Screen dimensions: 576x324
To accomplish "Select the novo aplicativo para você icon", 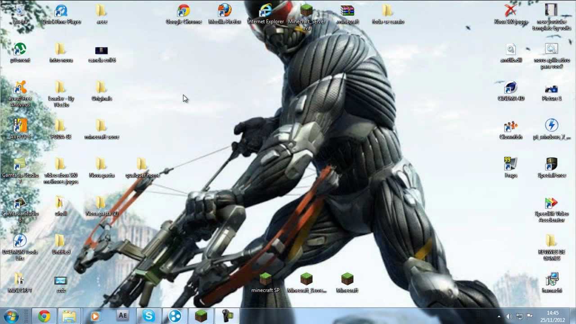I will pos(551,56).
